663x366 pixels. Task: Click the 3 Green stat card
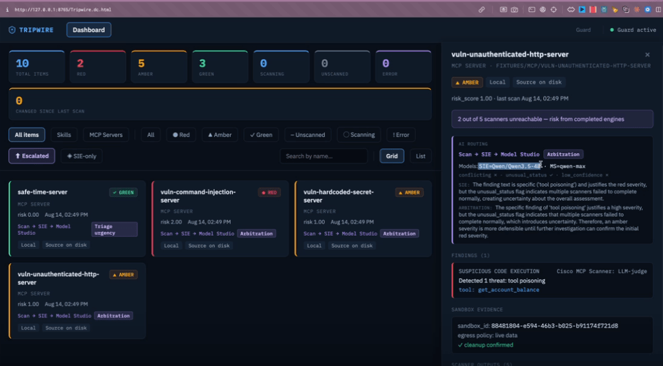coord(220,67)
